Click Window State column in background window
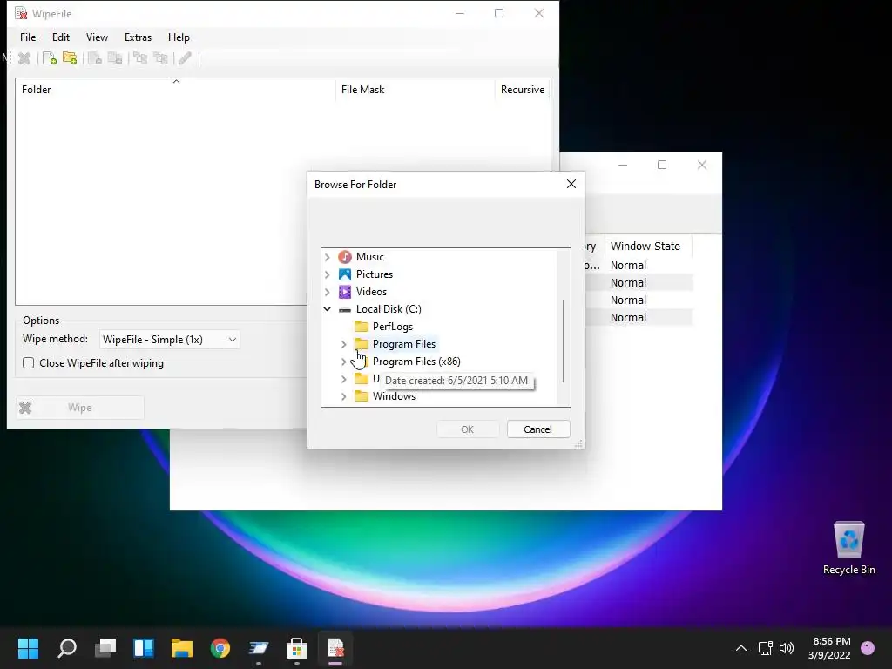The height and width of the screenshot is (669, 892). [x=648, y=247]
